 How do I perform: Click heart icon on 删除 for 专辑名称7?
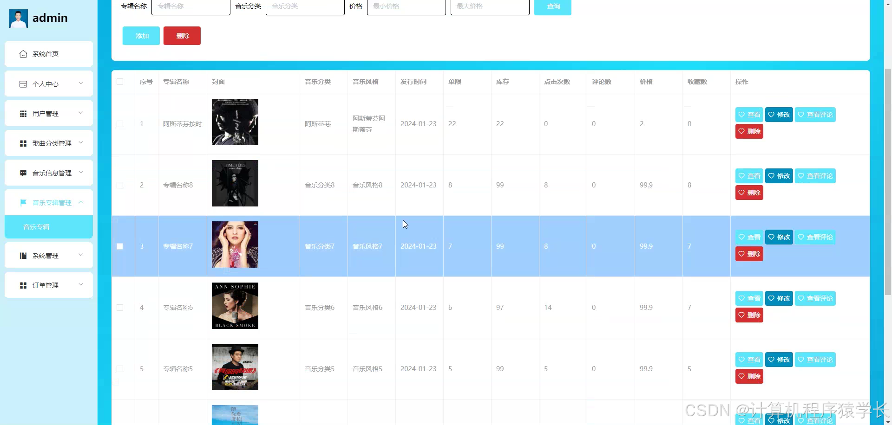tap(741, 254)
